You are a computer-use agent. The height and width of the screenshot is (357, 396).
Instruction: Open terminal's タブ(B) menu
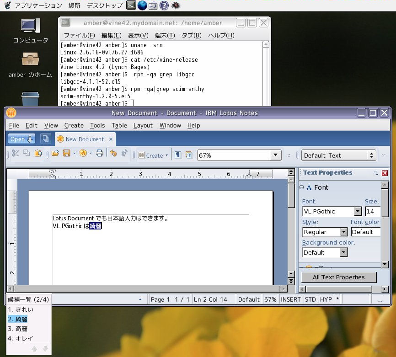(192, 35)
